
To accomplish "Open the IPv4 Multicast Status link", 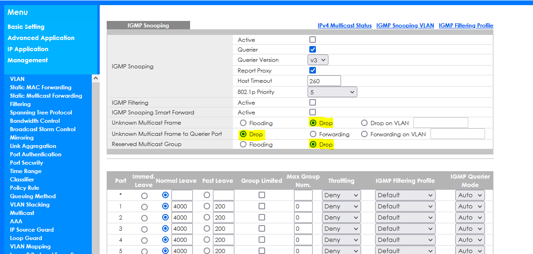I will (344, 26).
